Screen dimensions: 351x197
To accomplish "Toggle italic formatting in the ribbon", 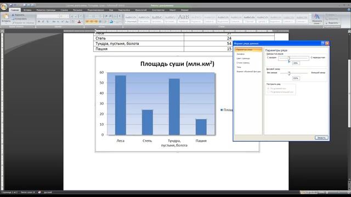I will pyautogui.click(x=43, y=22).
